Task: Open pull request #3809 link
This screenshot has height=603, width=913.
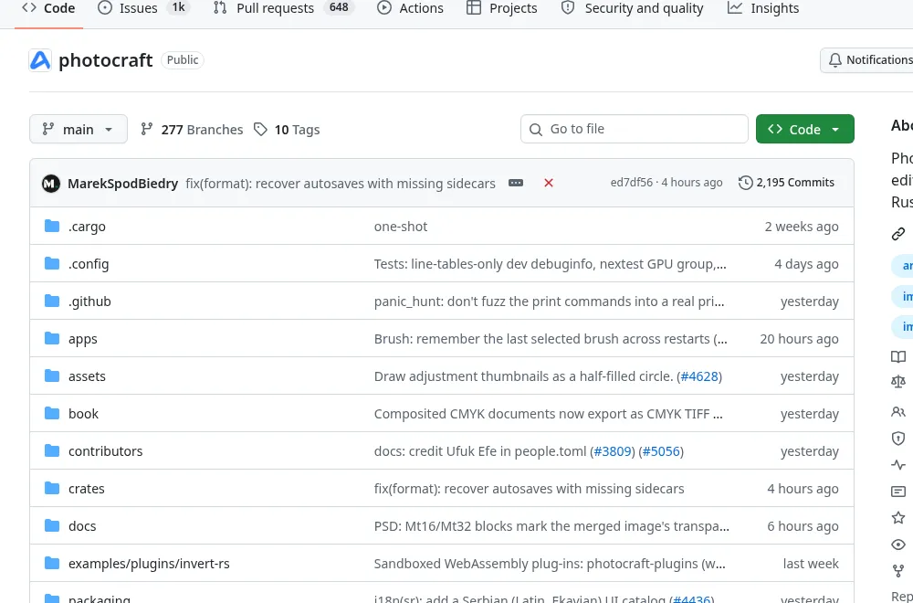Action: pyautogui.click(x=613, y=451)
